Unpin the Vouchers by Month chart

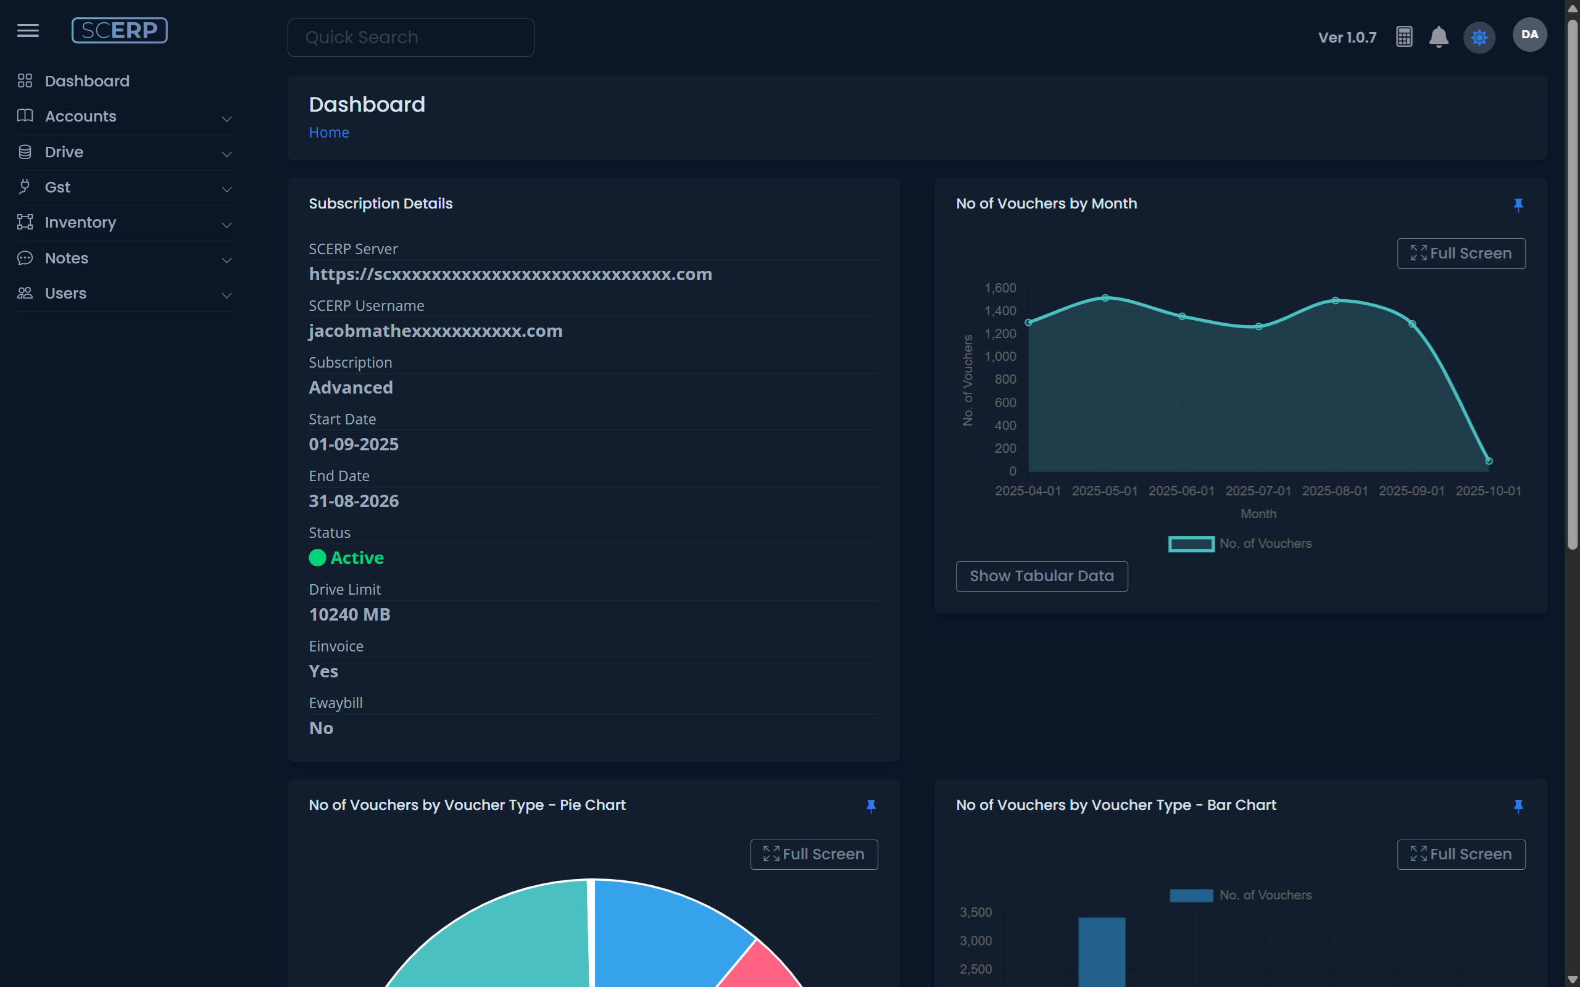tap(1518, 205)
